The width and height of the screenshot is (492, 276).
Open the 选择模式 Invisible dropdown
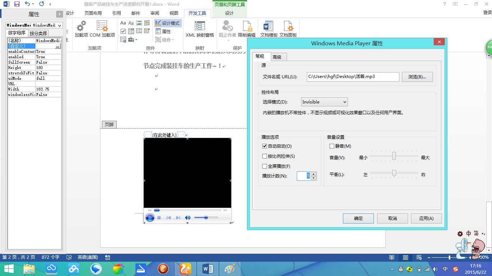pyautogui.click(x=324, y=102)
